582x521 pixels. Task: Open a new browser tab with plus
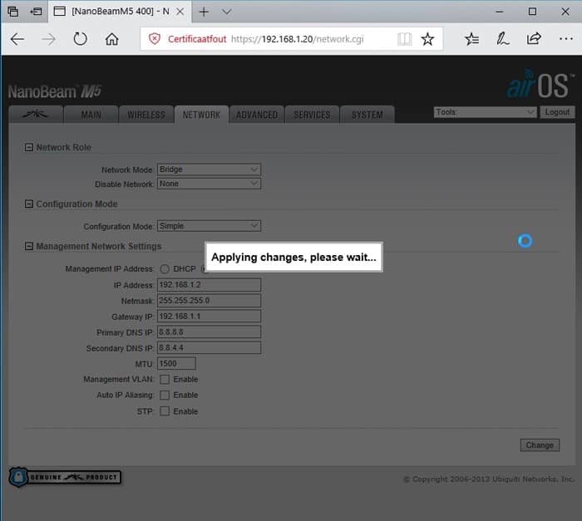tap(204, 12)
